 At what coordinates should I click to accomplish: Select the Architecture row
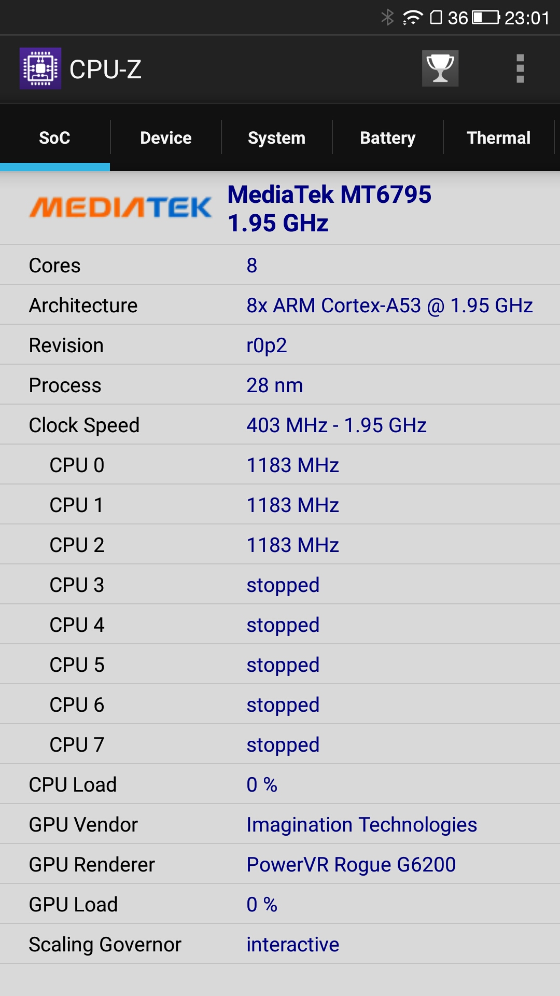pos(280,305)
